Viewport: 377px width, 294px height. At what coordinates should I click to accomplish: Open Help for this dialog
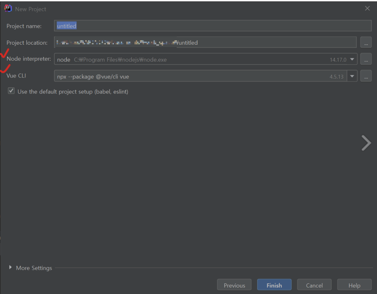[354, 285]
